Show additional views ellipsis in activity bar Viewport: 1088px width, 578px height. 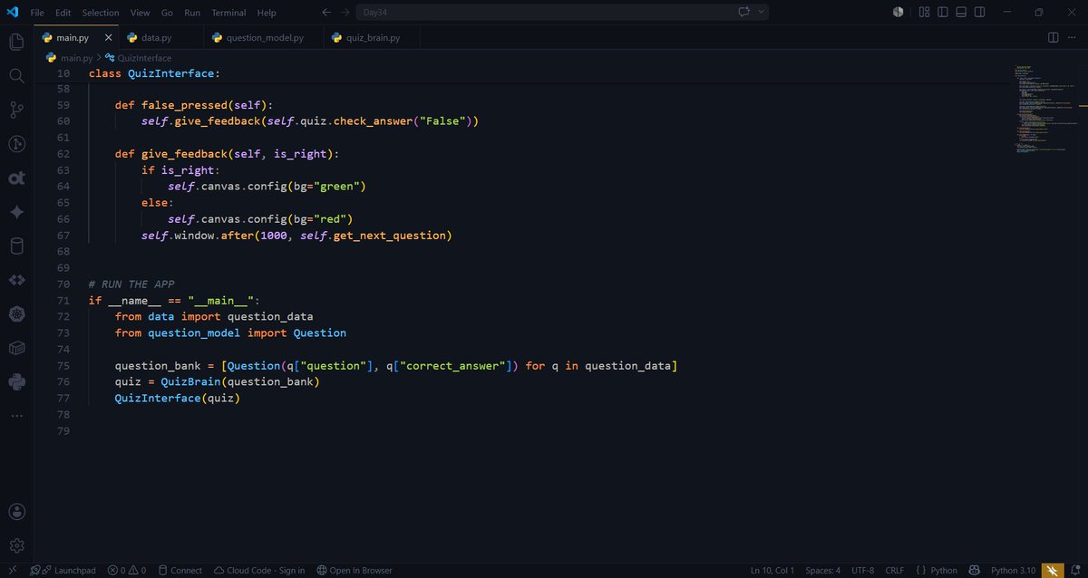16,416
